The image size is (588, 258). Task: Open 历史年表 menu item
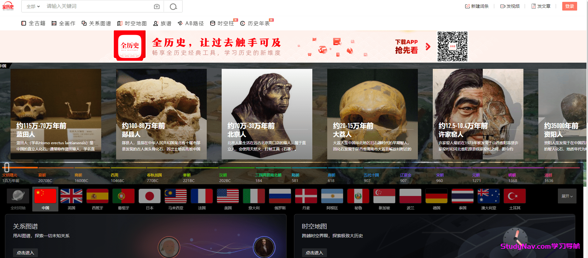tap(255, 23)
